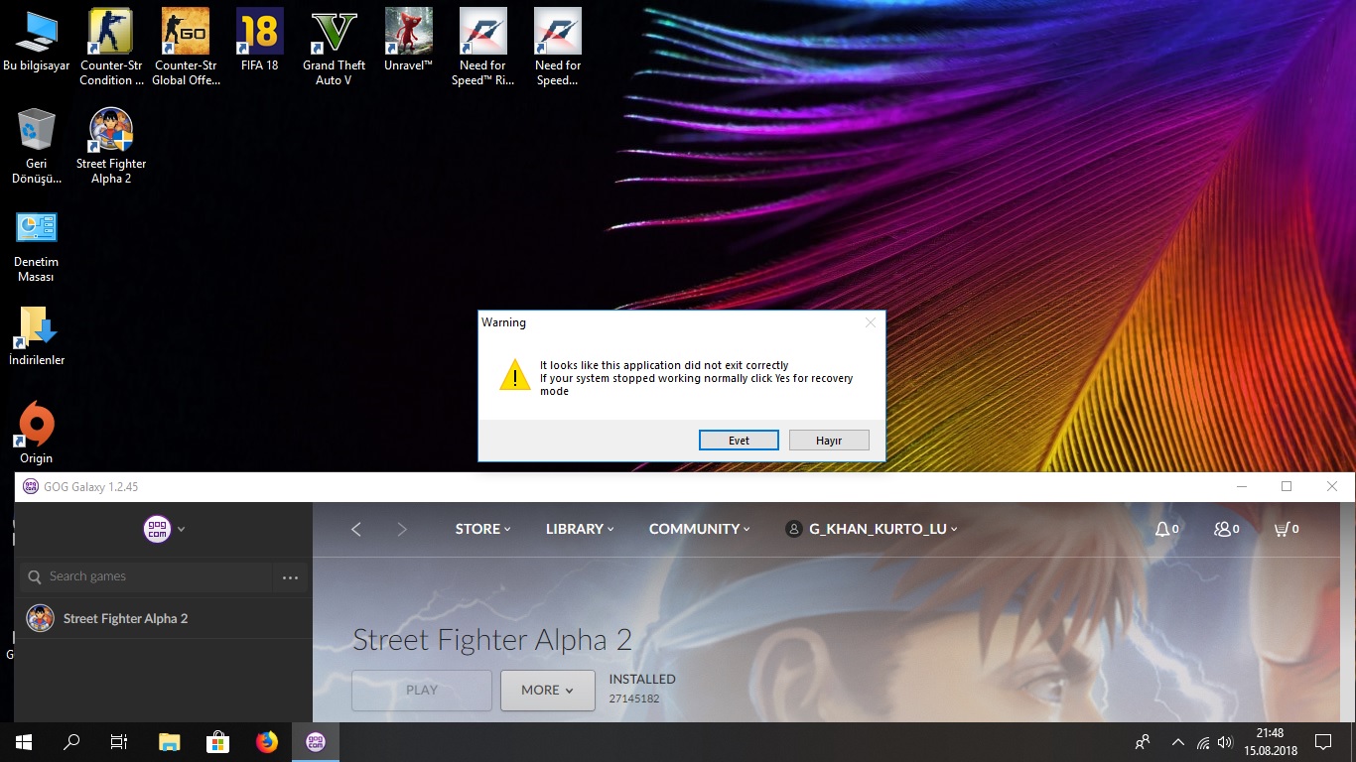The width and height of the screenshot is (1356, 762).
Task: Open the friends icon in GOG Galaxy
Action: tap(1226, 529)
